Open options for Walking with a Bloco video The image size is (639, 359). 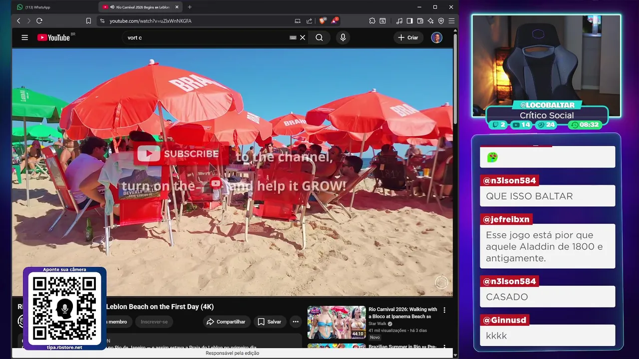444,310
